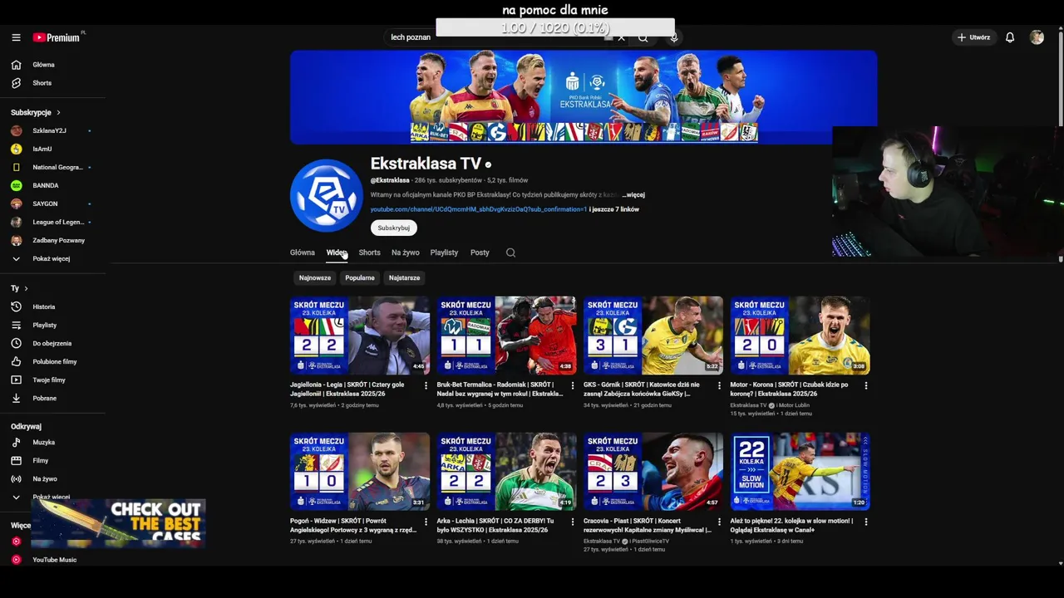1064x598 pixels.
Task: Switch to the Posty tab
Action: point(480,252)
